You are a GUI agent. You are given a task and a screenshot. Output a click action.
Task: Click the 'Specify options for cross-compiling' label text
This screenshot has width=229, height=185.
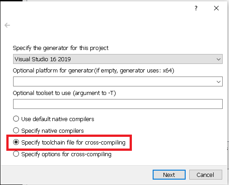click(66, 154)
